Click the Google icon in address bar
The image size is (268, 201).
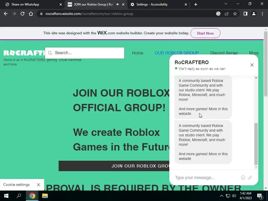[x=218, y=14]
